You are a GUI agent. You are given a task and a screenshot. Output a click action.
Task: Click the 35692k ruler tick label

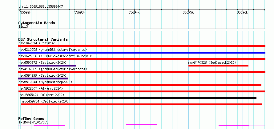[26, 12]
